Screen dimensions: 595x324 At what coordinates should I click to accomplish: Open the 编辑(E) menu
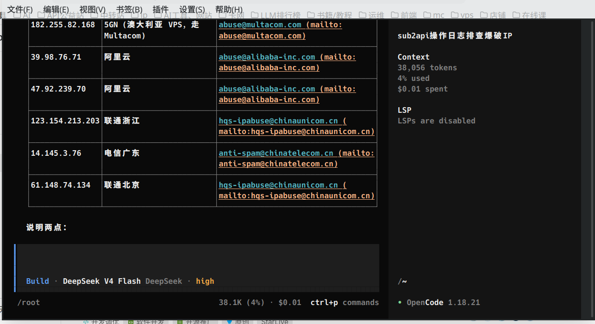[56, 9]
